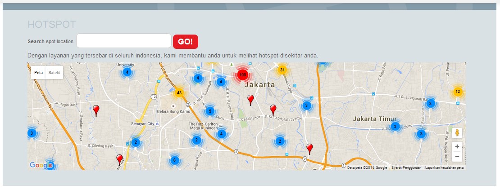Switch map view to Satelit

(55, 73)
